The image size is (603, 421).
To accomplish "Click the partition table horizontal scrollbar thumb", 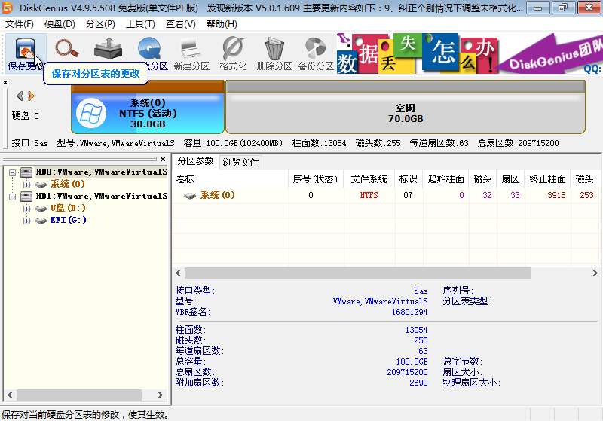I will [357, 273].
